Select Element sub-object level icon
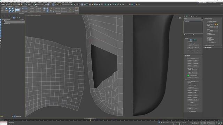Viewport: 223px width, 125px height. pyautogui.click(x=196, y=40)
